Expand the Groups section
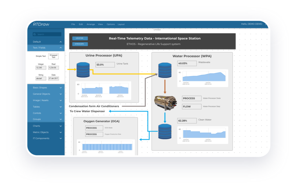 (x=46, y=119)
